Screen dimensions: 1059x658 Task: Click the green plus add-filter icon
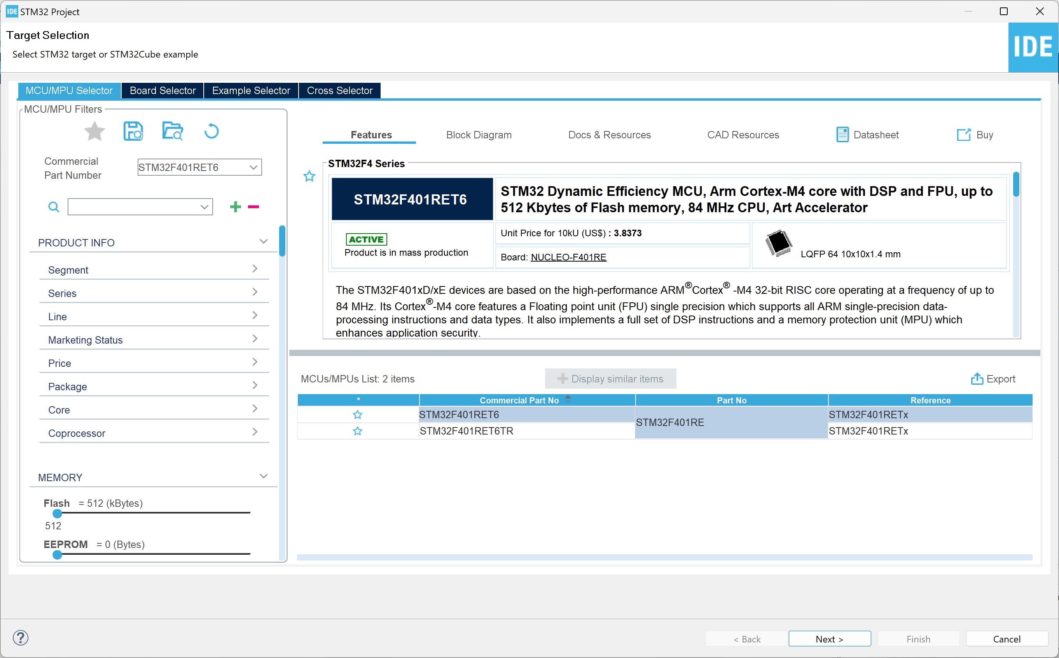click(x=235, y=207)
